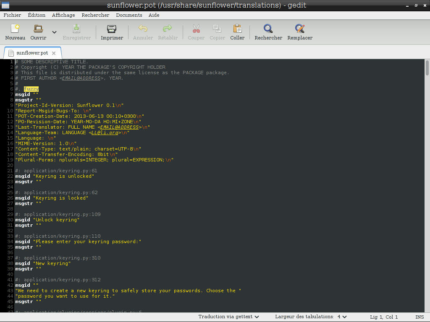Image resolution: width=430 pixels, height=322 pixels.
Task: Minimize the gedit window
Action: (x=407, y=5)
